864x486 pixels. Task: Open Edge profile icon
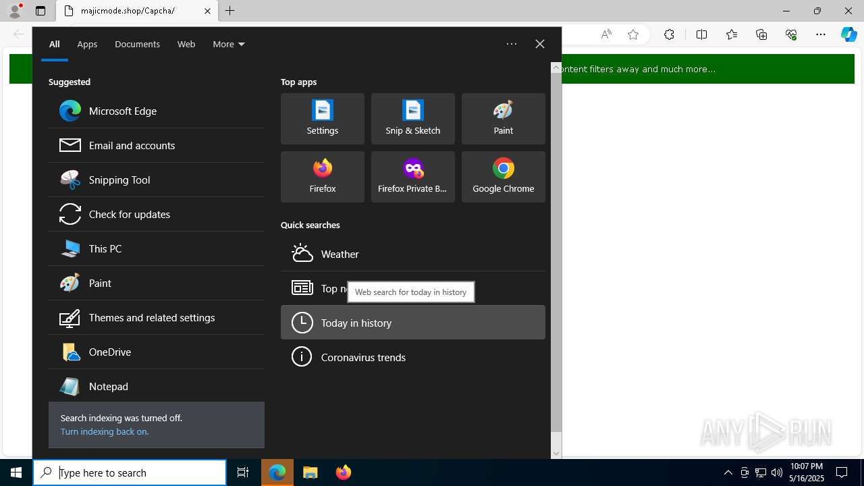[x=15, y=11]
